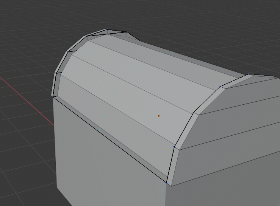Select the long black edge along the lid bottom
This screenshot has height=206, width=280.
[109, 139]
